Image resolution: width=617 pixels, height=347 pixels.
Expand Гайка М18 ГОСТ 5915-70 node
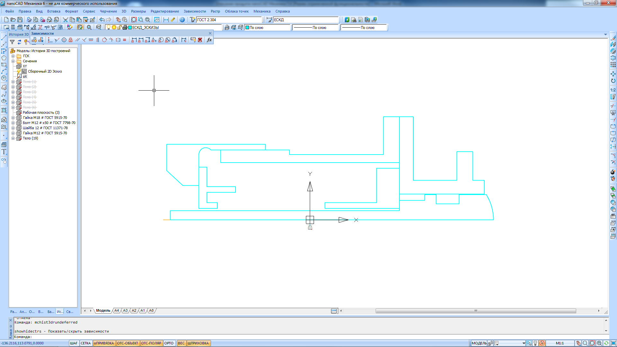(13, 118)
